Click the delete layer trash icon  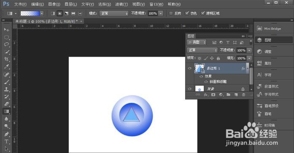(x=243, y=95)
